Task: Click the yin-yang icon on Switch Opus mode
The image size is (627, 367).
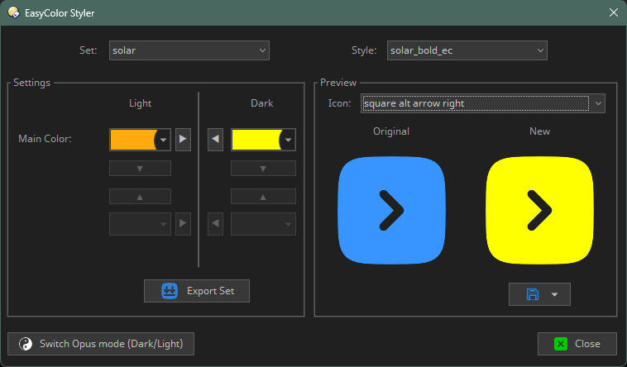Action: 26,344
